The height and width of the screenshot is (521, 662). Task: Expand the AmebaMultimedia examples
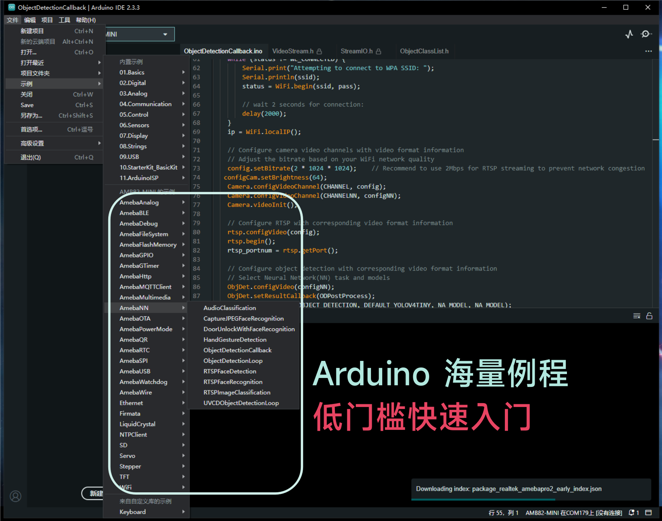click(x=147, y=297)
